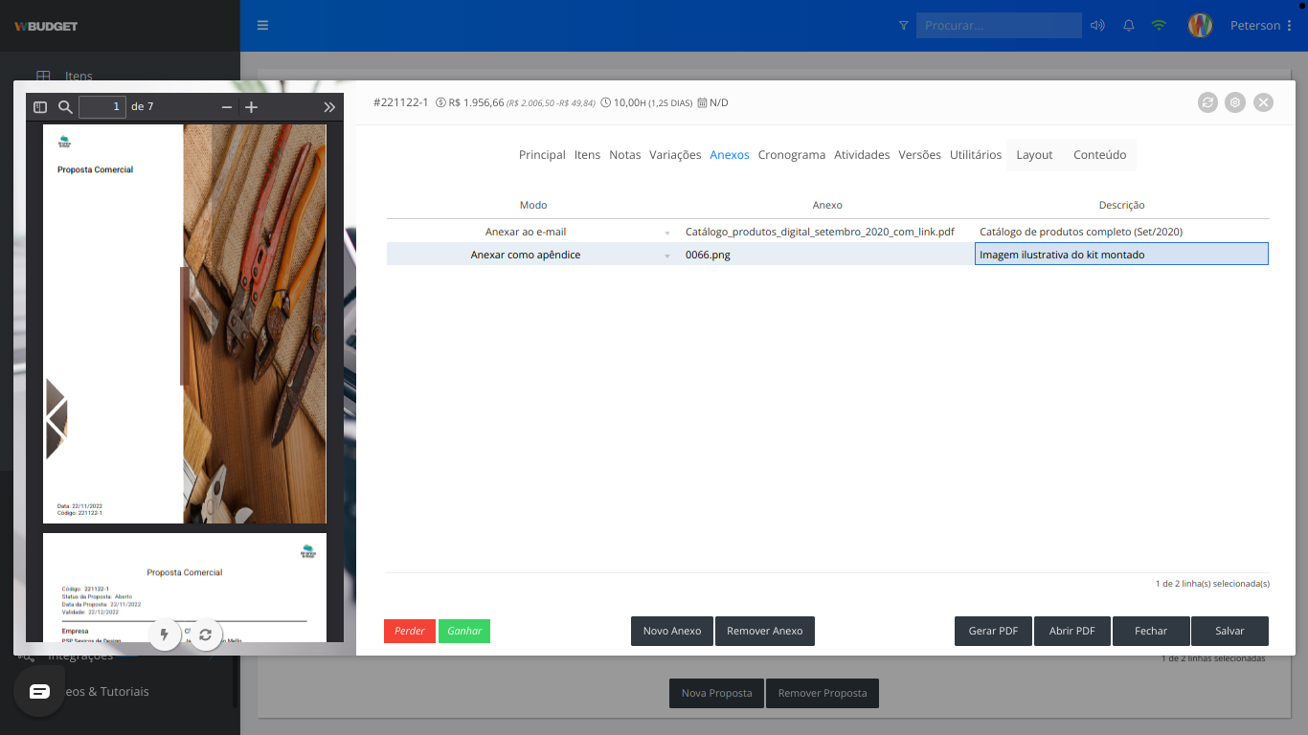Open Integrações in the sidebar
This screenshot has height=735, width=1308.
[80, 656]
